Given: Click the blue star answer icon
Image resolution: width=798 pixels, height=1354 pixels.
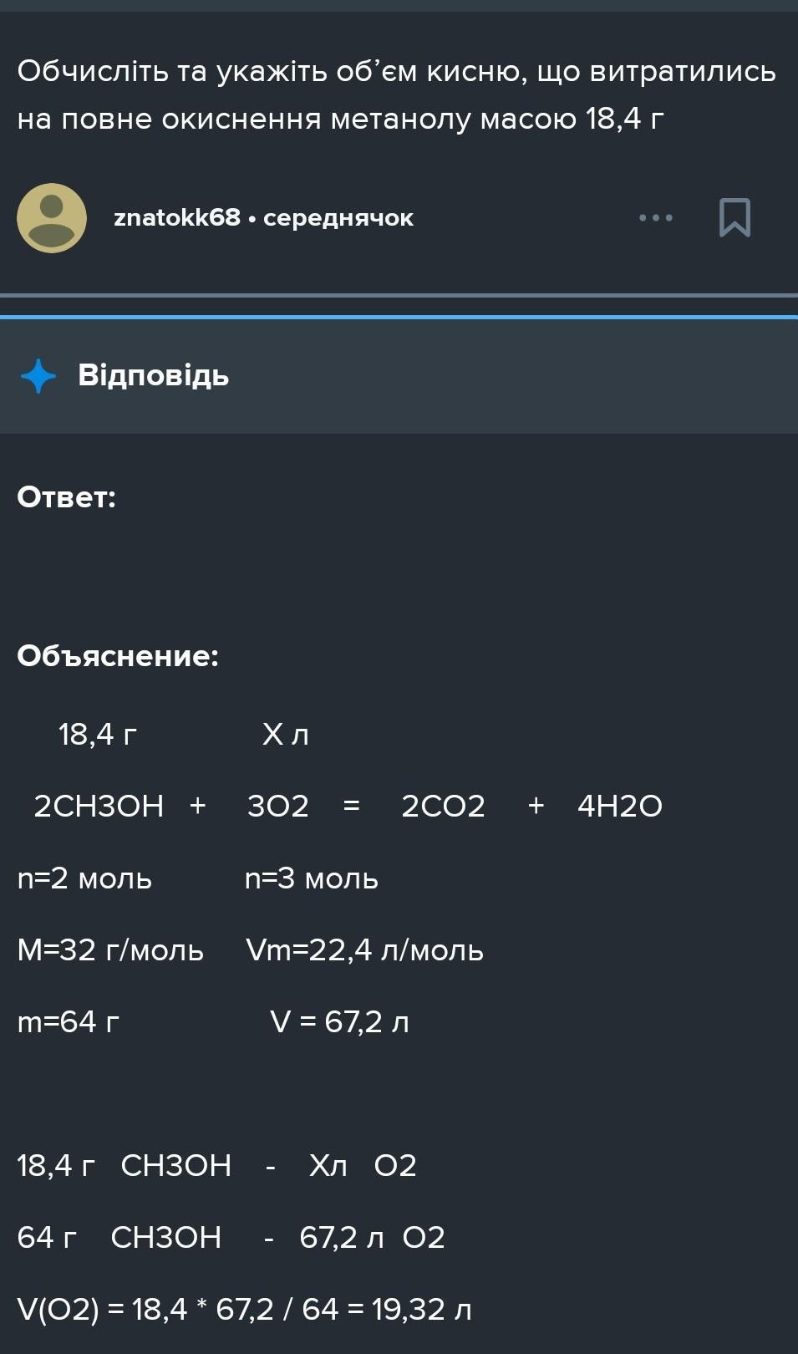Looking at the screenshot, I should [38, 376].
